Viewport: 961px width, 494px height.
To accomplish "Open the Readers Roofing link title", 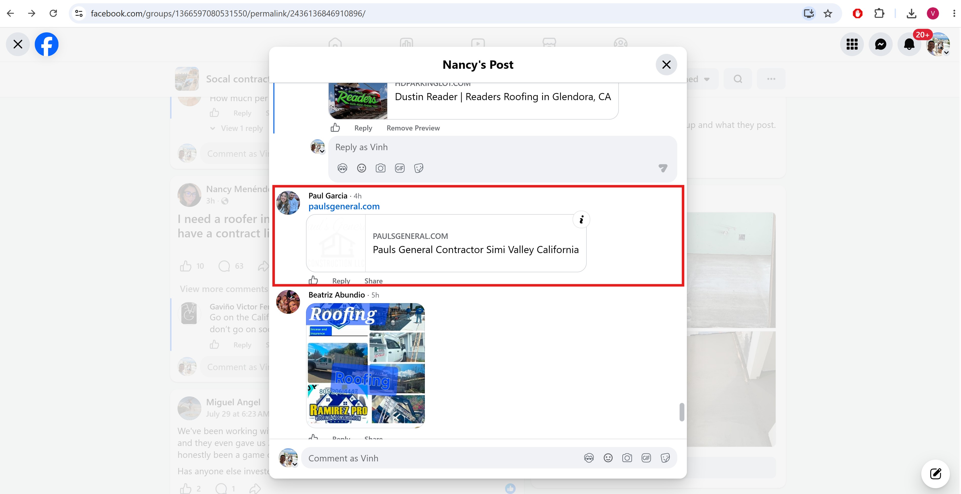I will [x=503, y=97].
